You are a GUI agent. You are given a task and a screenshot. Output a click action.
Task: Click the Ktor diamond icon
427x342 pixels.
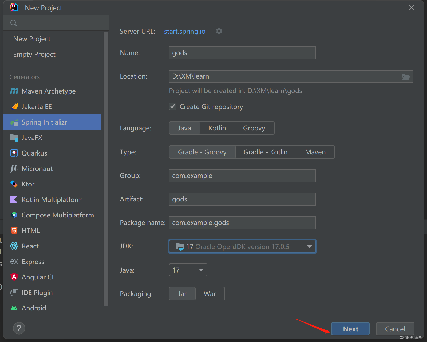(14, 184)
